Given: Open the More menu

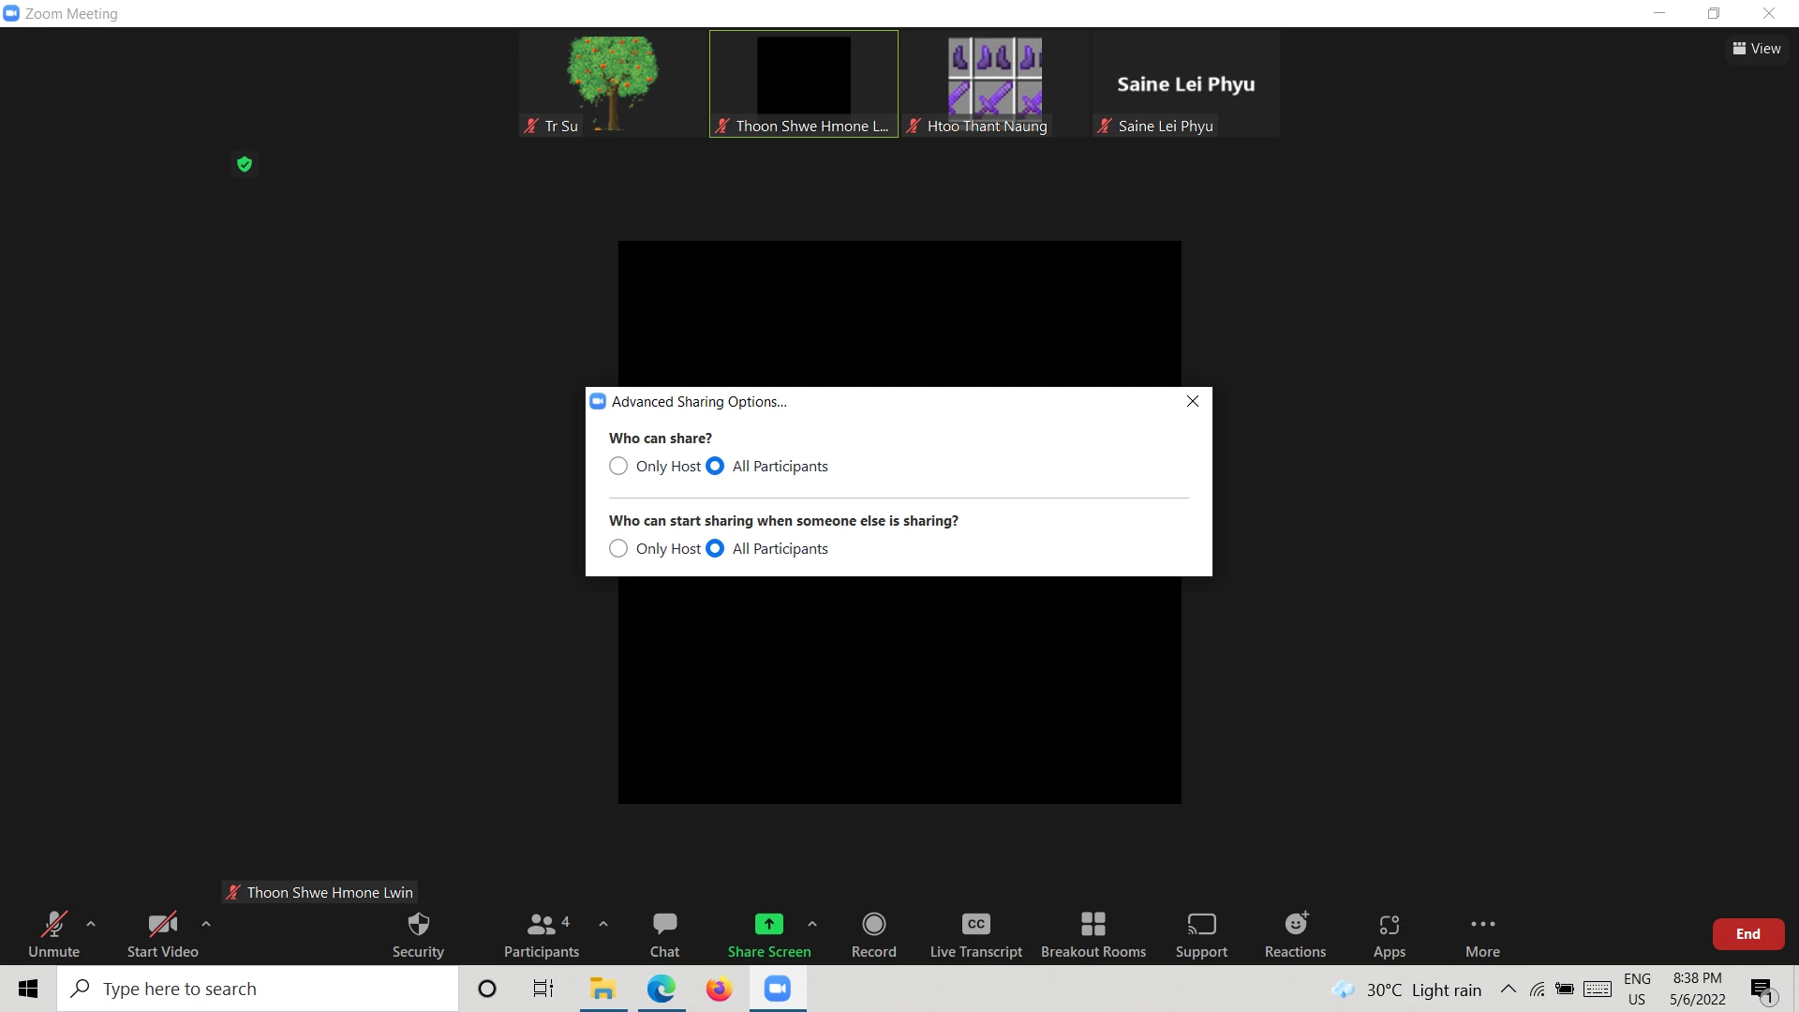Looking at the screenshot, I should (1482, 934).
